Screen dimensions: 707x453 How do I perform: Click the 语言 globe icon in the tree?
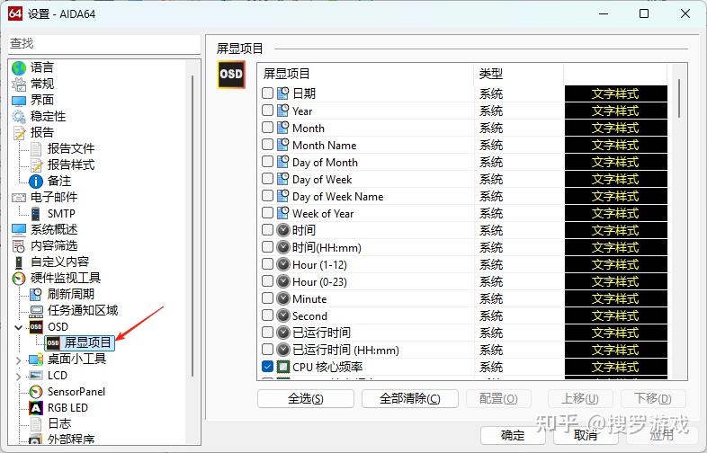click(x=19, y=68)
